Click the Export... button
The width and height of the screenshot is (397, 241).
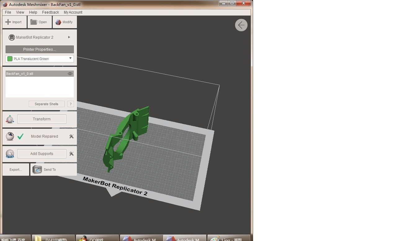point(16,170)
